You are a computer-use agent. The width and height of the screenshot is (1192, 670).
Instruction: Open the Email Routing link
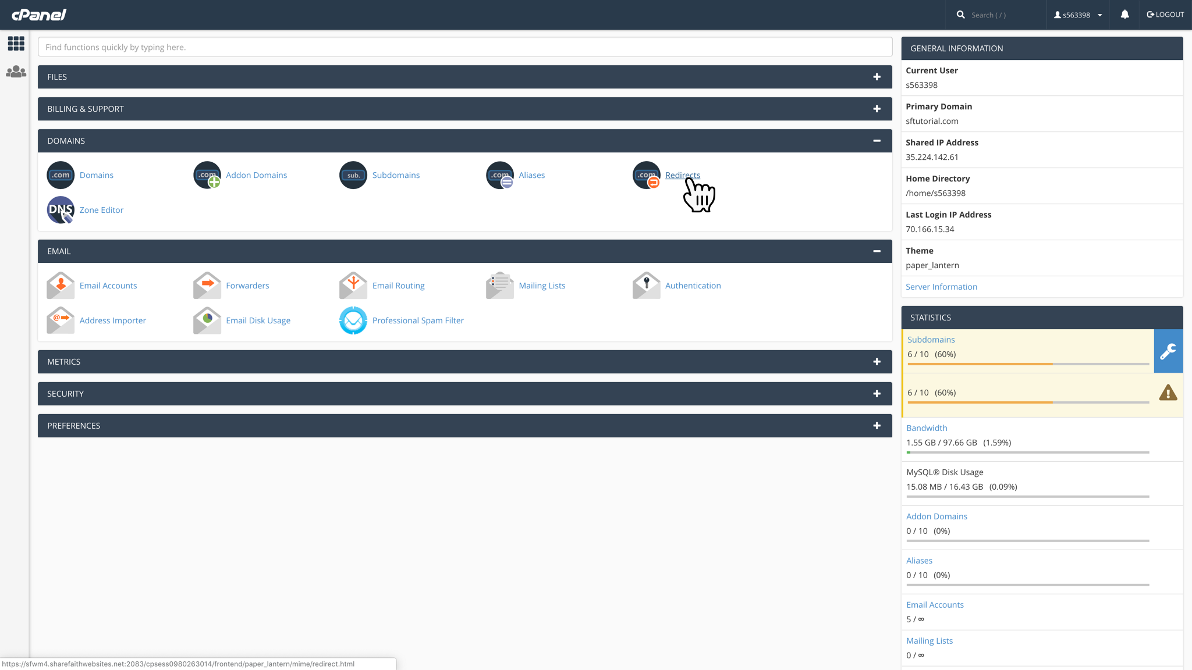[399, 286]
